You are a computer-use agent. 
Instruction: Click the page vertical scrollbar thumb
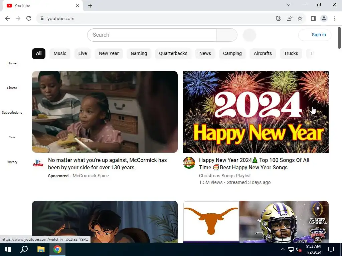coord(339,38)
